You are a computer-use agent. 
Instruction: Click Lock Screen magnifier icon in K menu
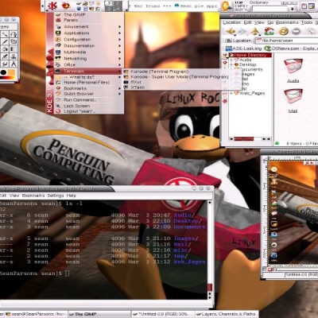58,106
